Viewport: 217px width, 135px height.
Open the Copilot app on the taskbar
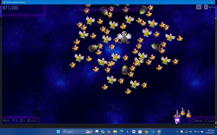[109, 132]
